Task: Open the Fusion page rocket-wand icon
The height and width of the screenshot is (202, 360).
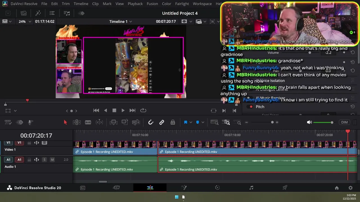Action: pyautogui.click(x=184, y=188)
